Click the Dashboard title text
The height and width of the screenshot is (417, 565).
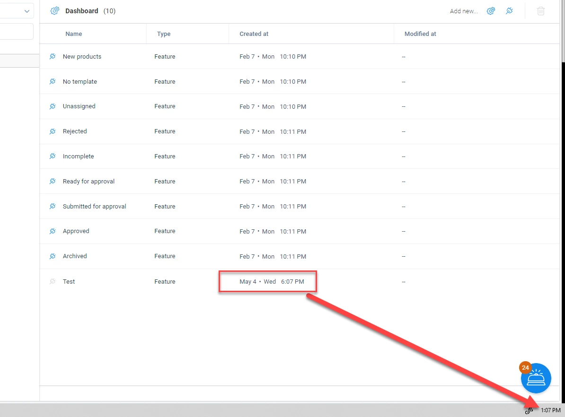coord(82,11)
